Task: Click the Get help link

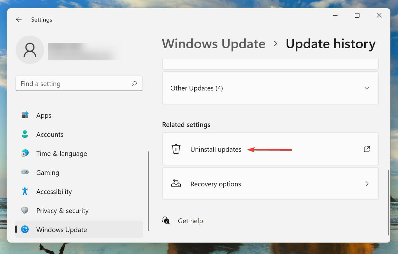Action: click(190, 221)
